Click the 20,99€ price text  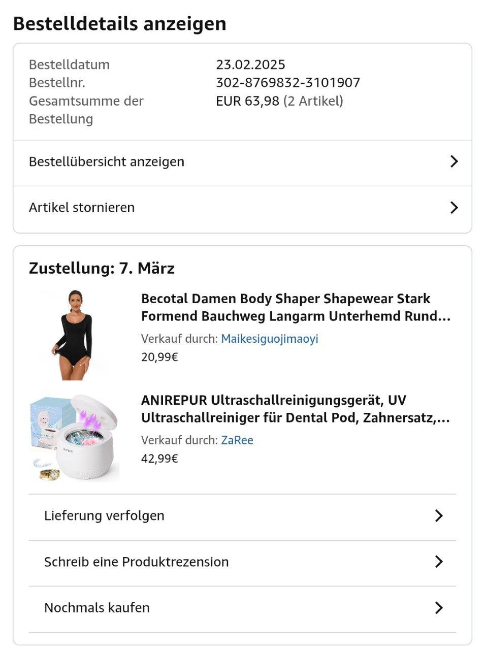click(x=159, y=357)
